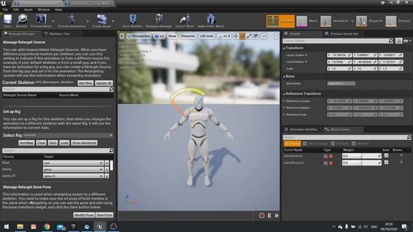The height and width of the screenshot is (232, 413).
Task: Open the File menu
Action: 5,10
